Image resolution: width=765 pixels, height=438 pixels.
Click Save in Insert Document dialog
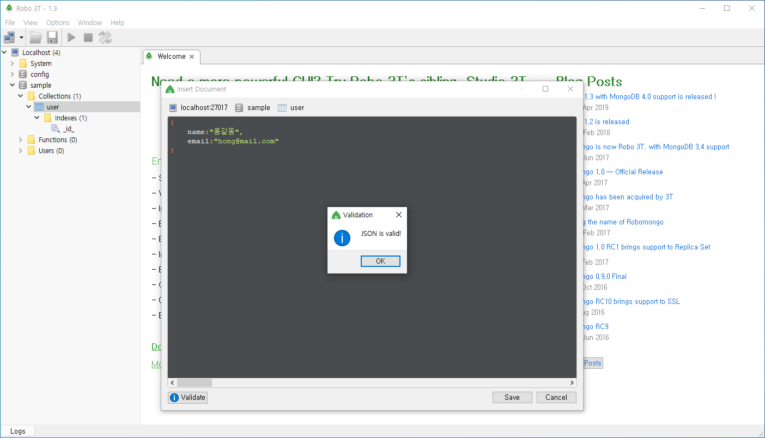(x=512, y=397)
